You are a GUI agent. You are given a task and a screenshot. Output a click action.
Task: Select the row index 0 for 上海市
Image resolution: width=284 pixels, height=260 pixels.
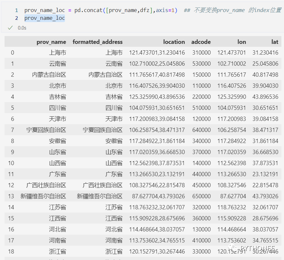click(12, 53)
